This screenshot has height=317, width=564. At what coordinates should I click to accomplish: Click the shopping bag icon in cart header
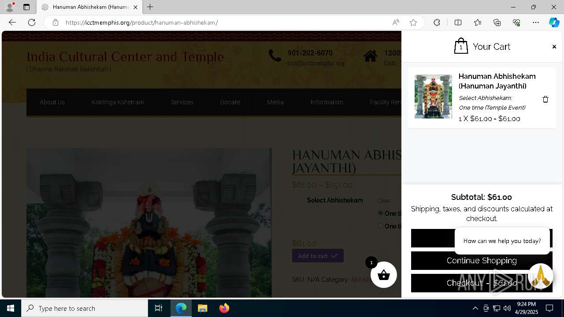[x=461, y=46]
